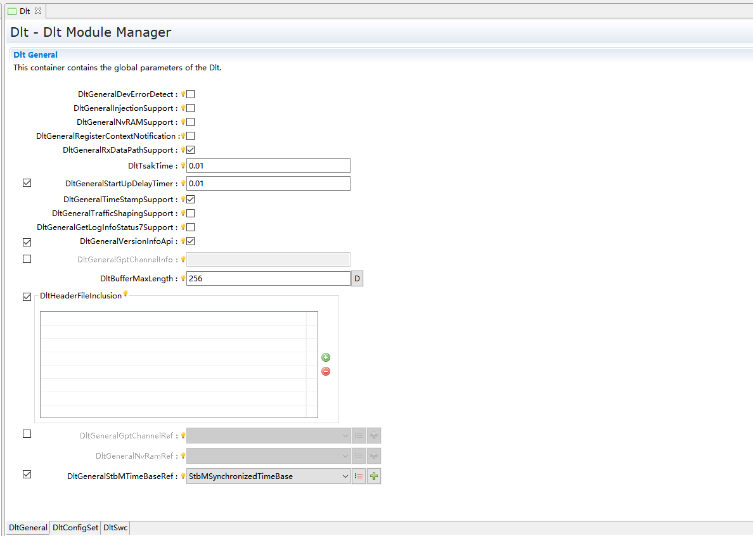Click the DltTsakTime input field
Screen dimensions: 753x536
268,166
